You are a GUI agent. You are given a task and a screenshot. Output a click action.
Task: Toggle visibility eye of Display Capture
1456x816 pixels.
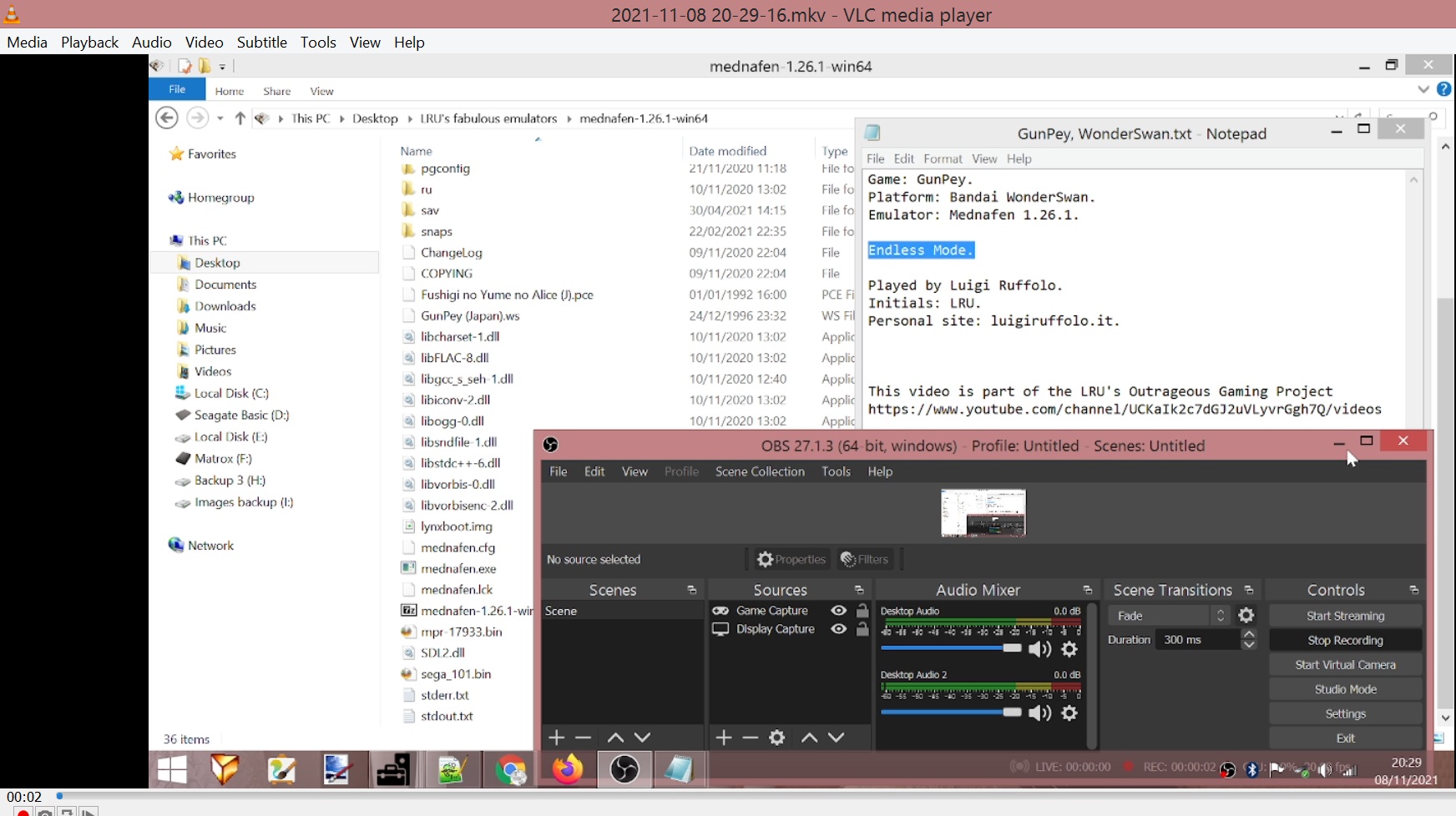(838, 629)
